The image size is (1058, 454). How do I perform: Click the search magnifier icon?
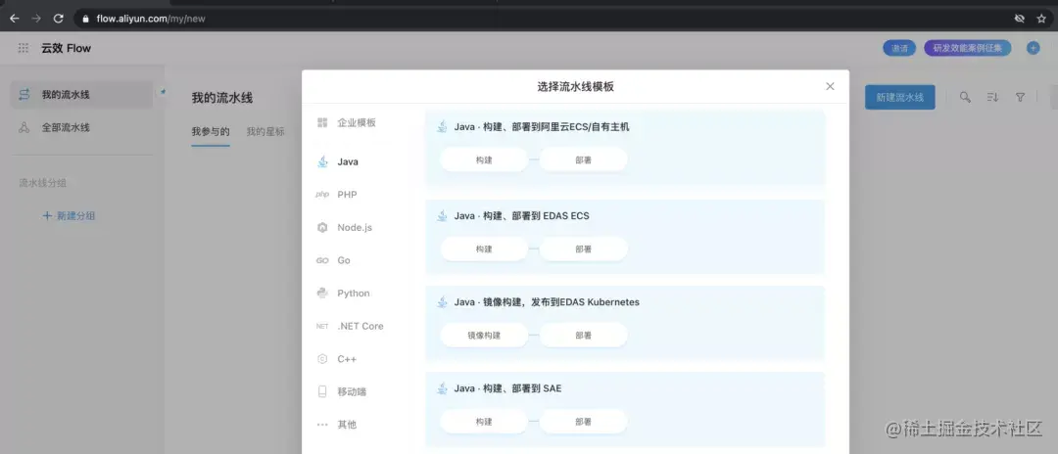(x=966, y=98)
